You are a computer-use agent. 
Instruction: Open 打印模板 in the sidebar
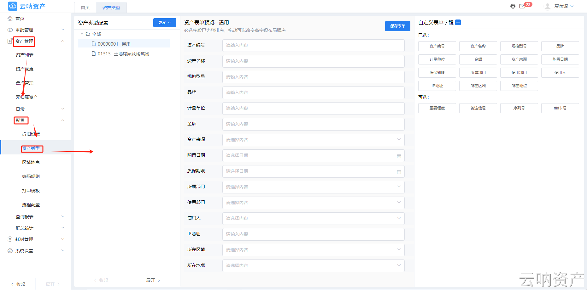pyautogui.click(x=31, y=191)
